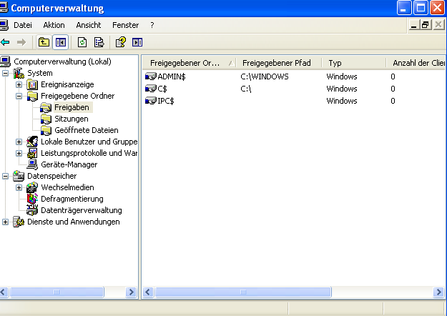This screenshot has height=316, width=447.
Task: Select the C:\WINDOWS path cell
Action: coord(264,76)
